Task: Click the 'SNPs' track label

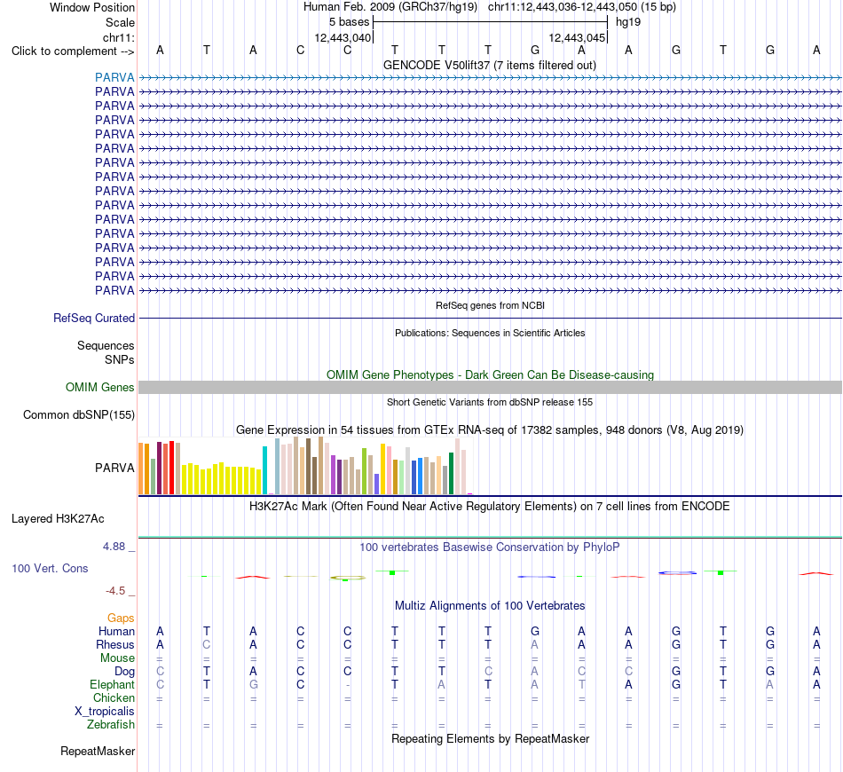Action: pos(120,359)
